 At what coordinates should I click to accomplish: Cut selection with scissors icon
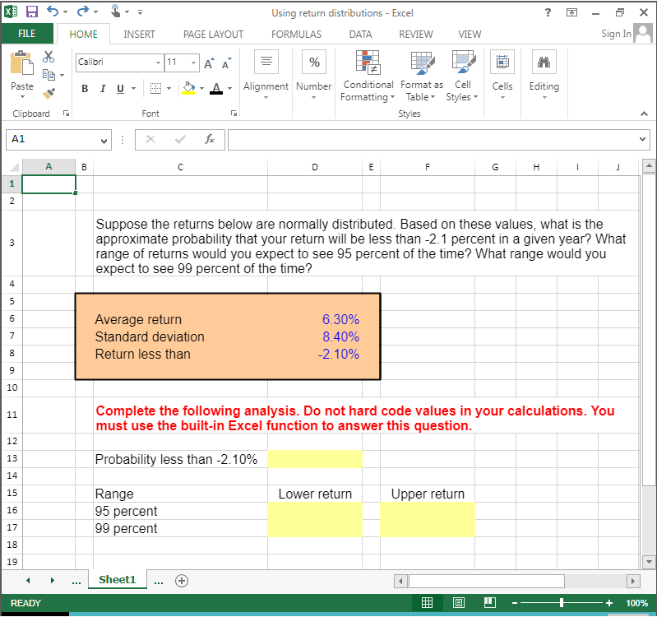pyautogui.click(x=49, y=57)
